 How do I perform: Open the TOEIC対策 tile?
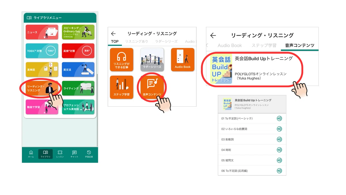point(42,51)
